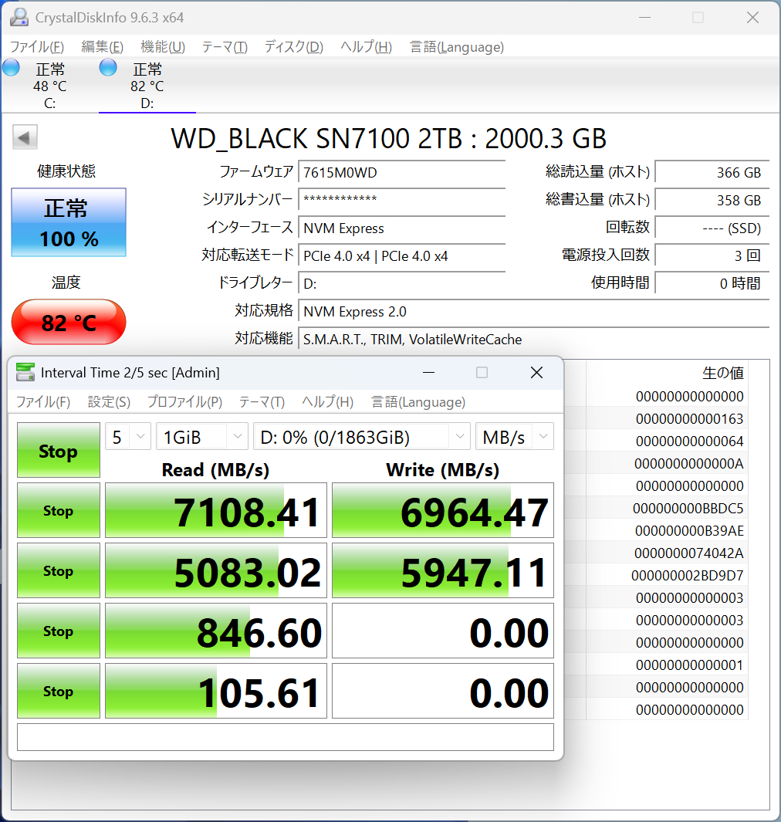Click raw value 000000002BD9D7
The width and height of the screenshot is (781, 822).
tap(687, 576)
